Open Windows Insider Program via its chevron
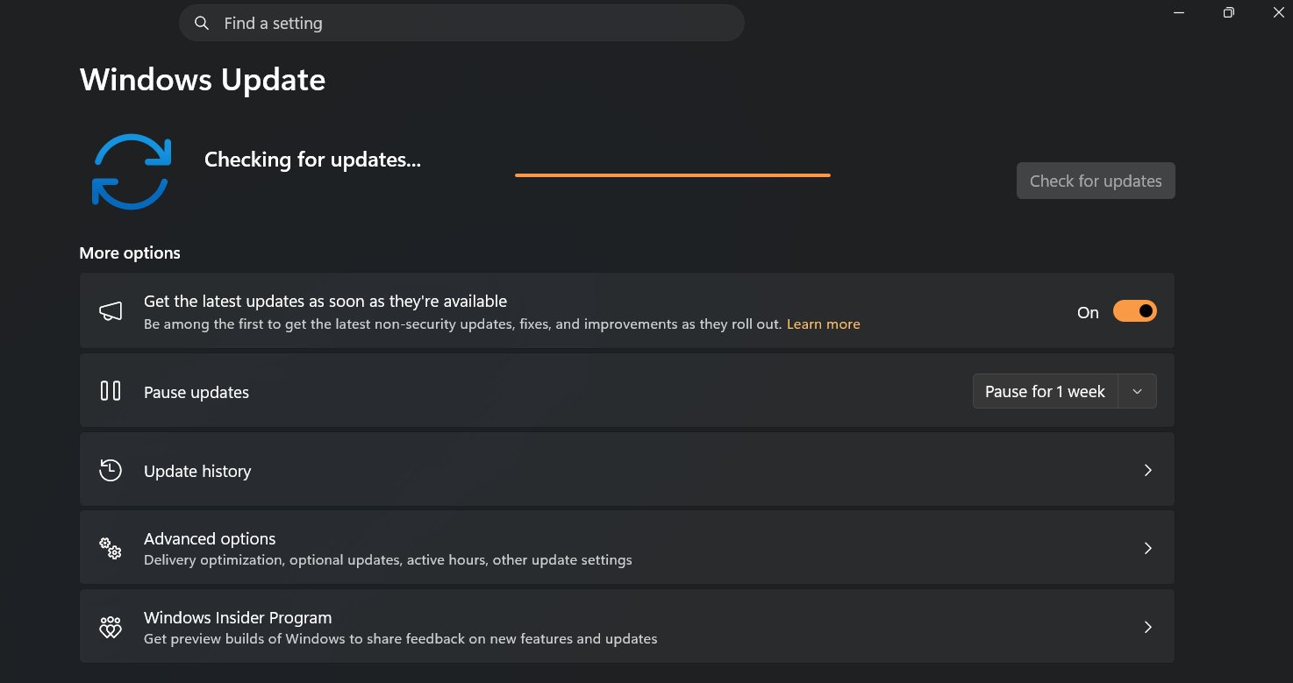This screenshot has width=1293, height=683. [1147, 628]
